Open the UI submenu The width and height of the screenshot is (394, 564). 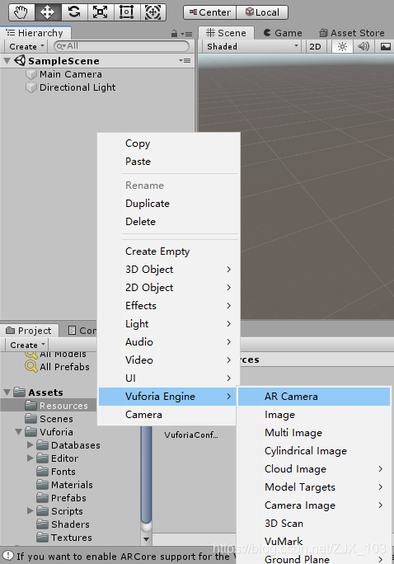tap(169, 378)
